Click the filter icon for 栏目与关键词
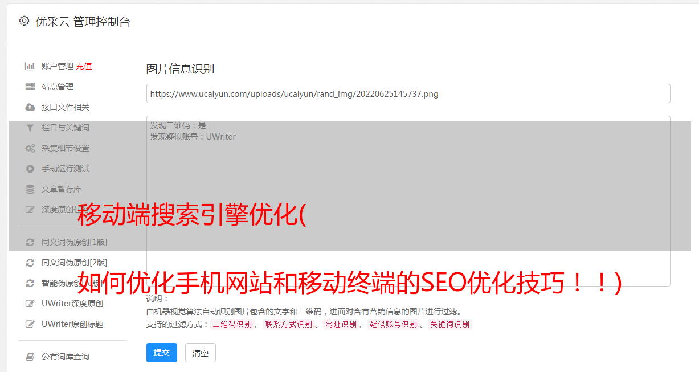 tap(30, 128)
